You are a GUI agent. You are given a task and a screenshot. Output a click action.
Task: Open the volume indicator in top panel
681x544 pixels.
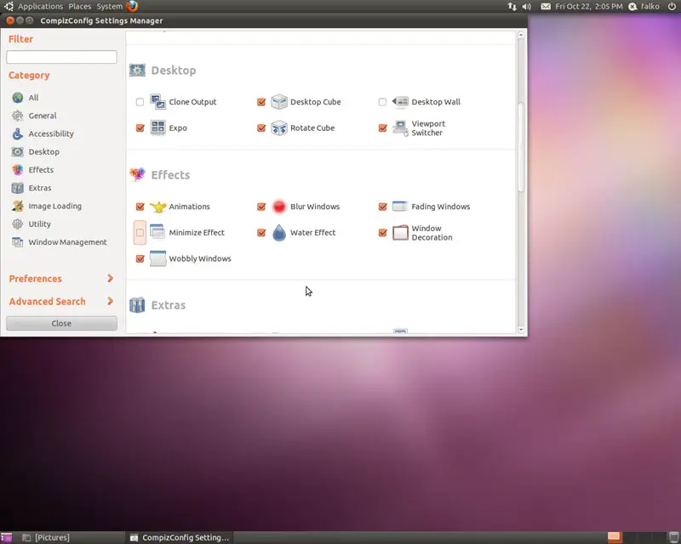526,7
